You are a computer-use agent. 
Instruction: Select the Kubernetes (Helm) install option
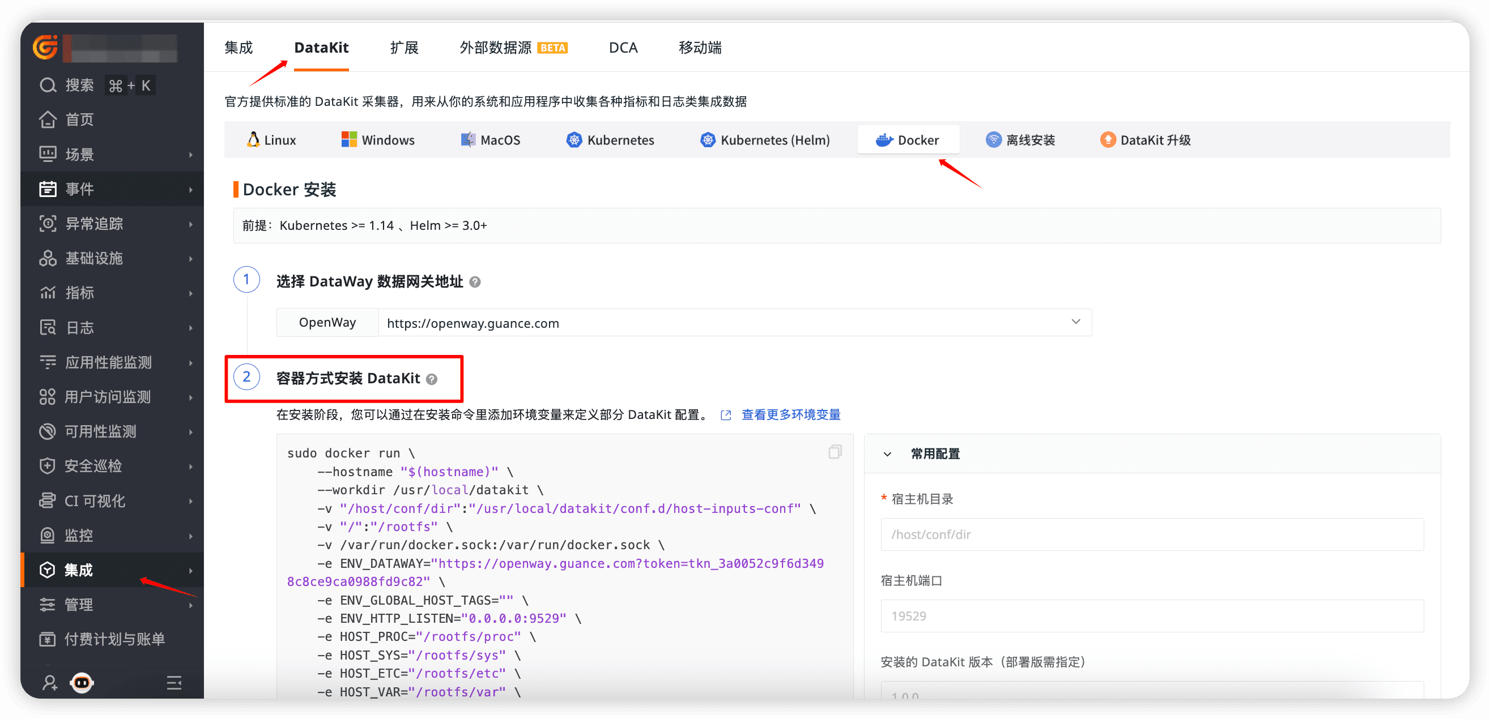click(x=765, y=139)
